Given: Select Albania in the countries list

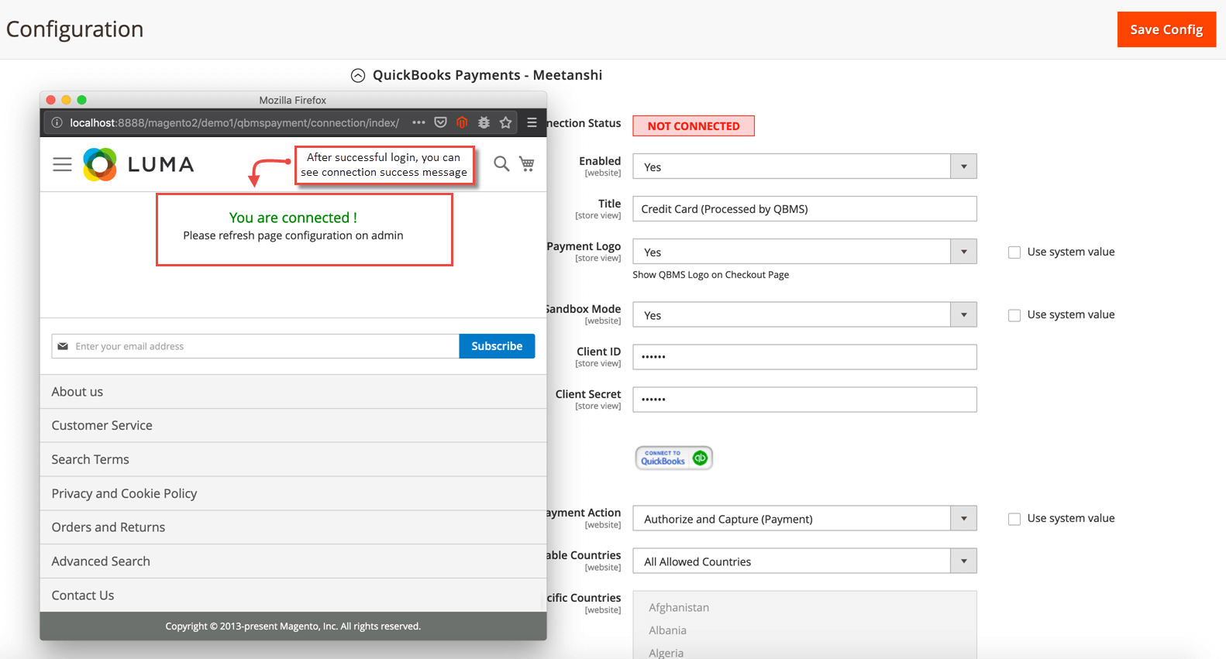Looking at the screenshot, I should point(668,630).
